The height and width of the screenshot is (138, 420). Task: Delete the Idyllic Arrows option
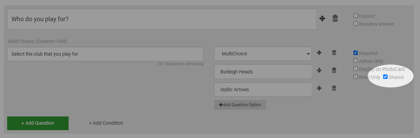pyautogui.click(x=334, y=88)
